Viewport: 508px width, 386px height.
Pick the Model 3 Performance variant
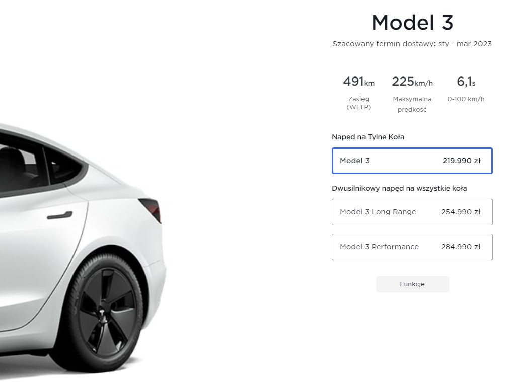click(412, 247)
